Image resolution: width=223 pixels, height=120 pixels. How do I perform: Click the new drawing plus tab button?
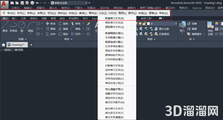(31, 45)
